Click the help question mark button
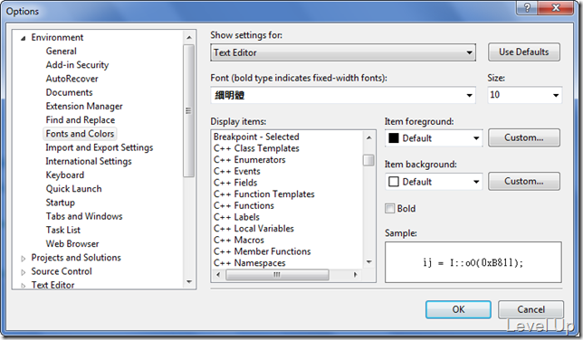Image resolution: width=583 pixels, height=340 pixels. pos(527,7)
